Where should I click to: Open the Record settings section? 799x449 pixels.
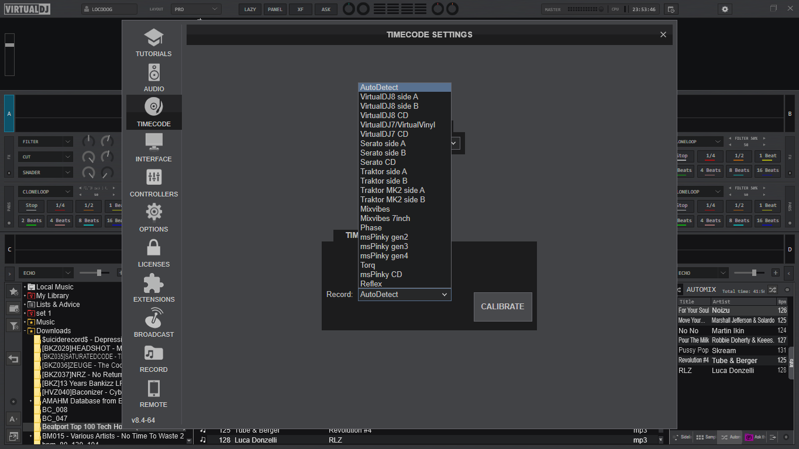pyautogui.click(x=154, y=358)
